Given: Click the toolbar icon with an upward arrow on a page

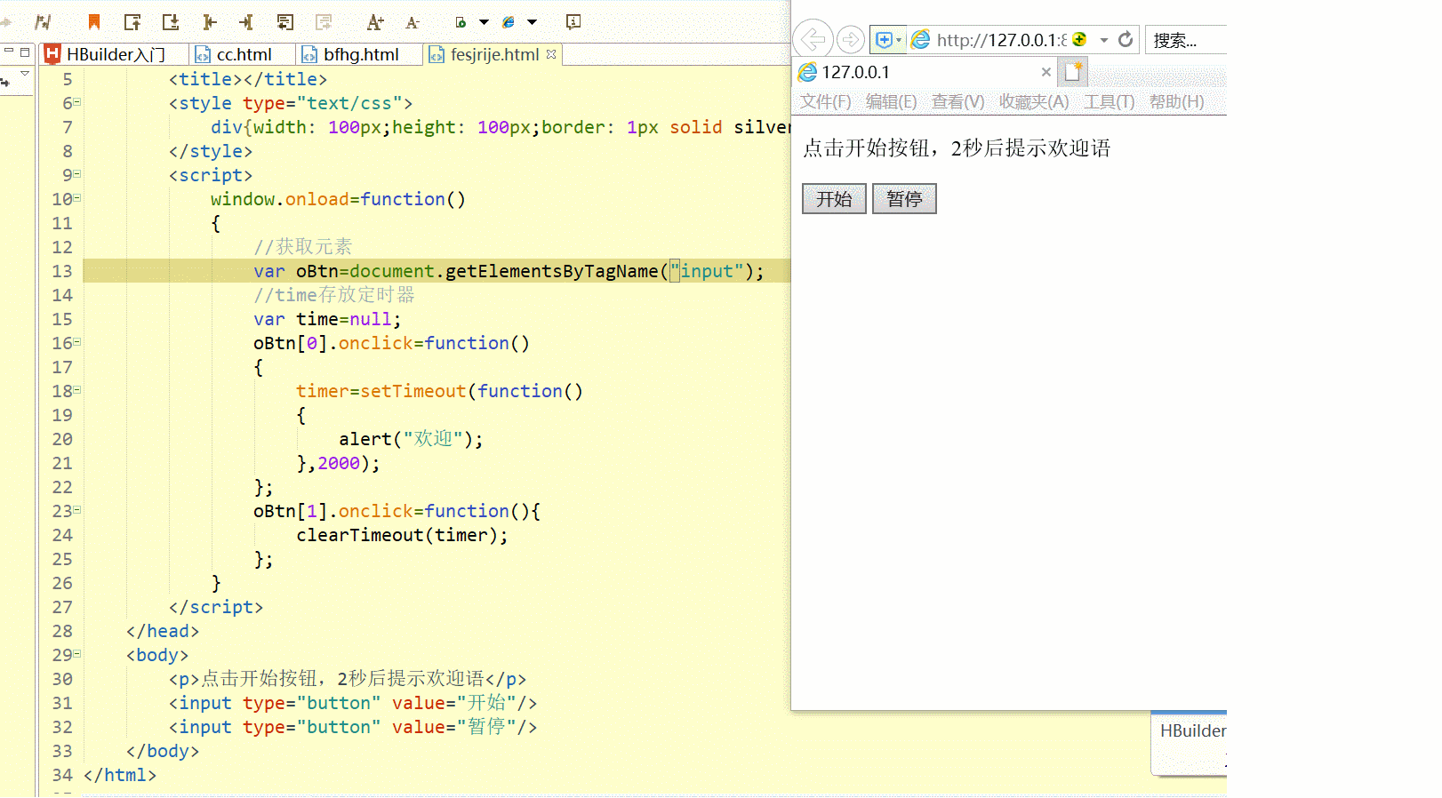Looking at the screenshot, I should click(x=132, y=22).
